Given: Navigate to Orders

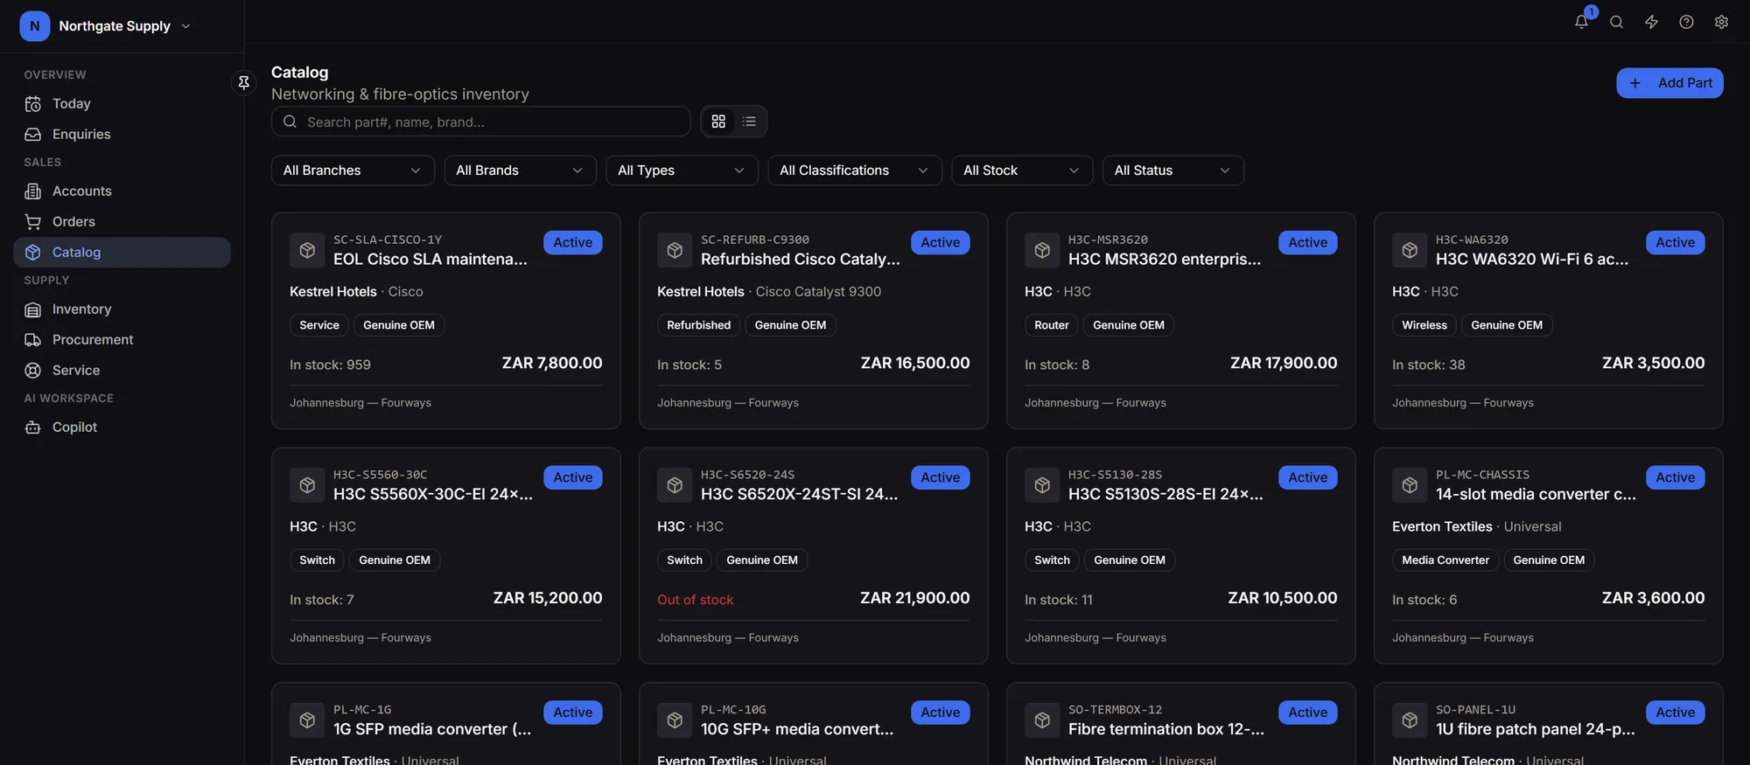Looking at the screenshot, I should (x=122, y=222).
